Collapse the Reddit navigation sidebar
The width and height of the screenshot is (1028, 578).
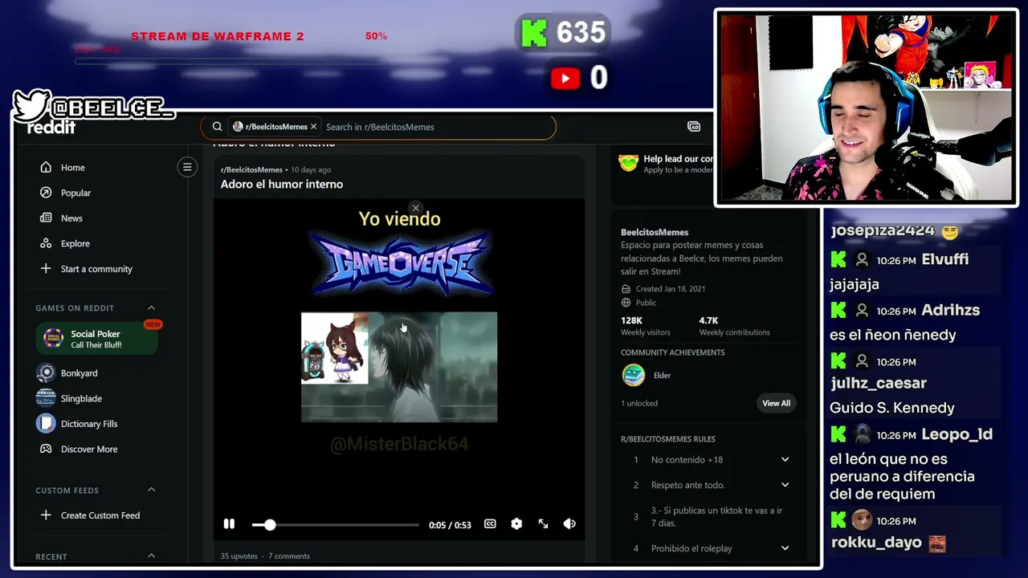pos(187,167)
